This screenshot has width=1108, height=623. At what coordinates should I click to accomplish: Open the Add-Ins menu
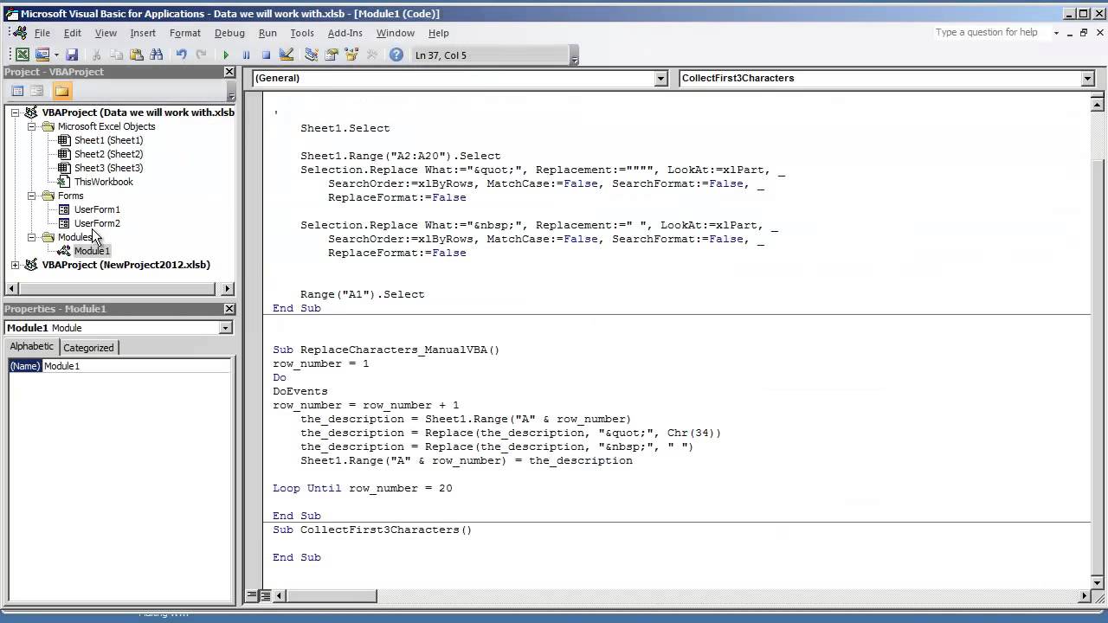pos(345,33)
